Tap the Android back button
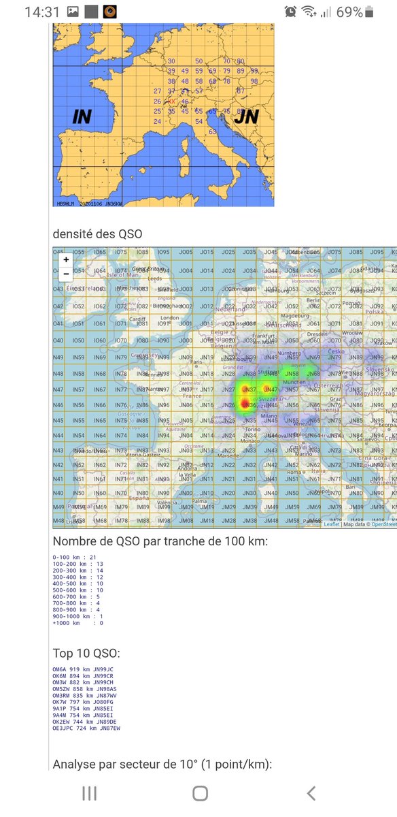 (311, 792)
